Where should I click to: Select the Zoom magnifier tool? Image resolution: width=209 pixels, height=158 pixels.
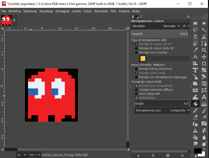[204, 50]
